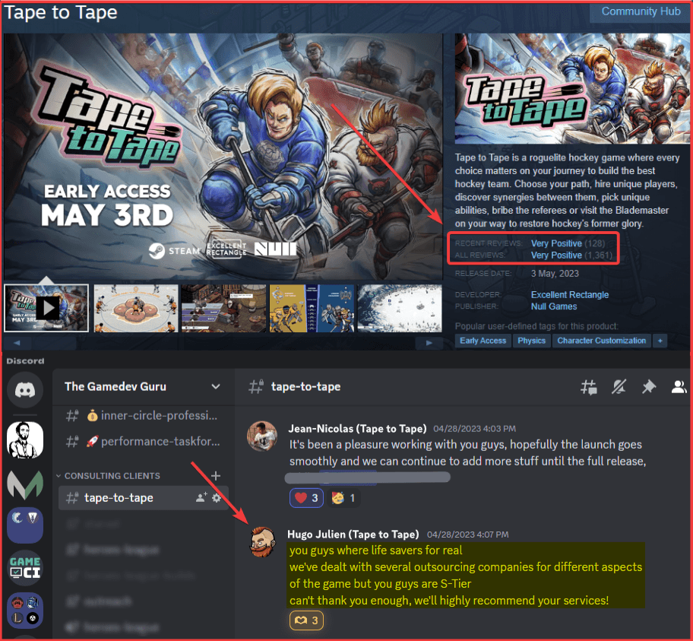
Task: Click the invite people icon on tape-to-tape
Action: click(x=201, y=497)
